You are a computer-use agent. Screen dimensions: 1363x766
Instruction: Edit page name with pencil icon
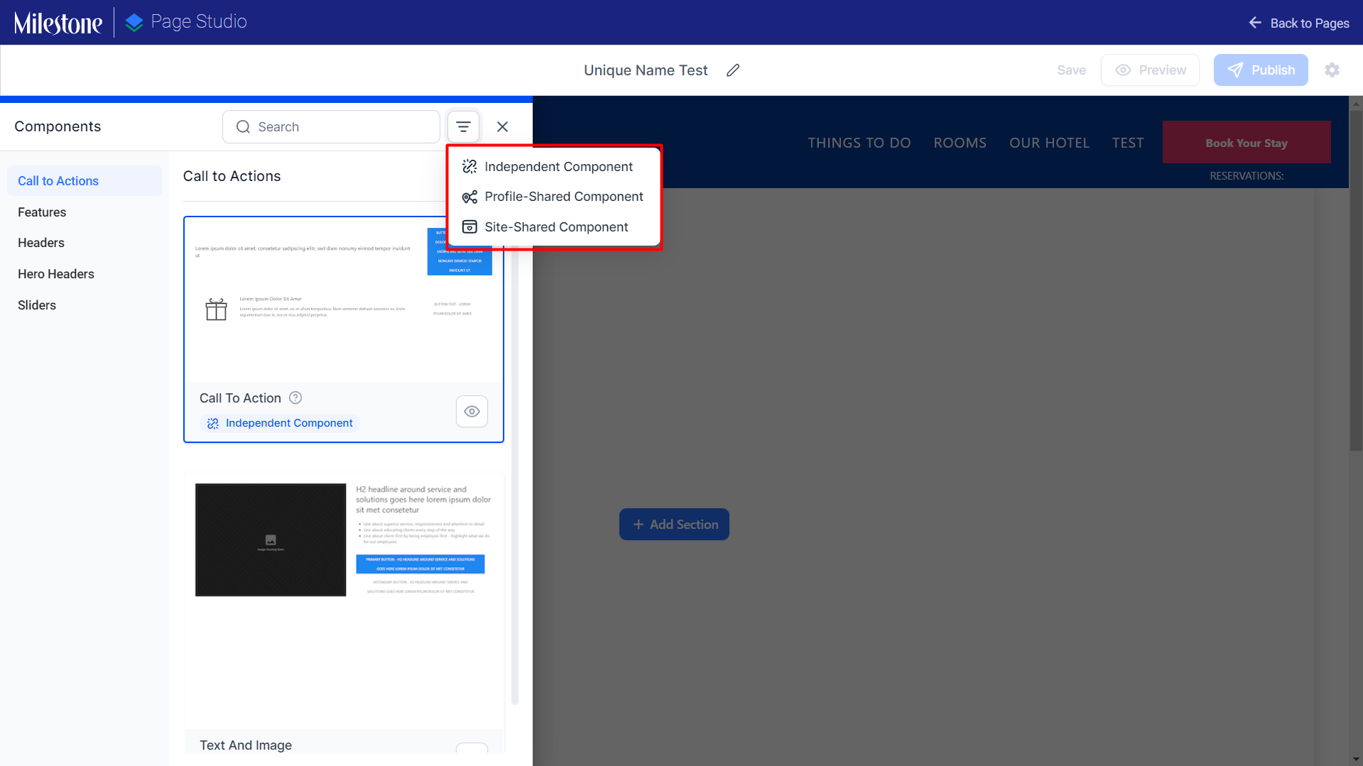click(x=733, y=70)
